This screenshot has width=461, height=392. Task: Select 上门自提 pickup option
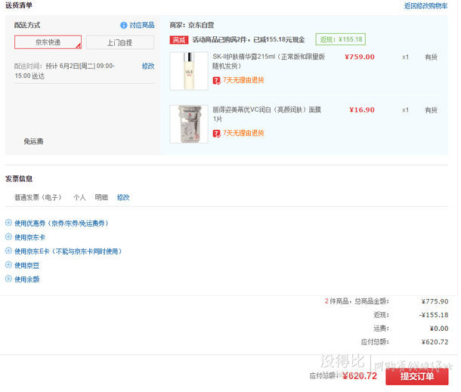pyautogui.click(x=120, y=42)
